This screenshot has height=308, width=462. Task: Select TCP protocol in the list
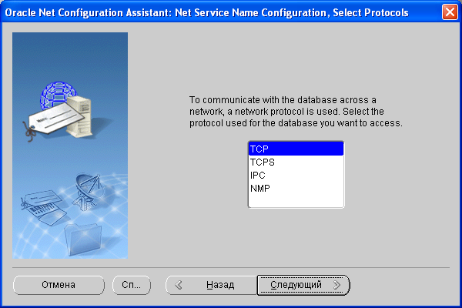pyautogui.click(x=296, y=149)
